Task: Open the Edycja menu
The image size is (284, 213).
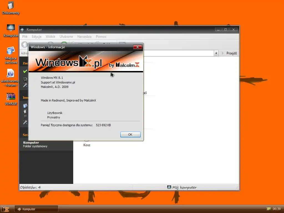Action: click(37, 37)
